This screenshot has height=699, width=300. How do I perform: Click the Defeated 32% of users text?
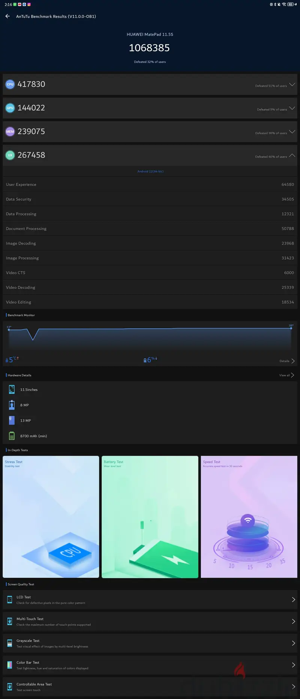coord(150,62)
